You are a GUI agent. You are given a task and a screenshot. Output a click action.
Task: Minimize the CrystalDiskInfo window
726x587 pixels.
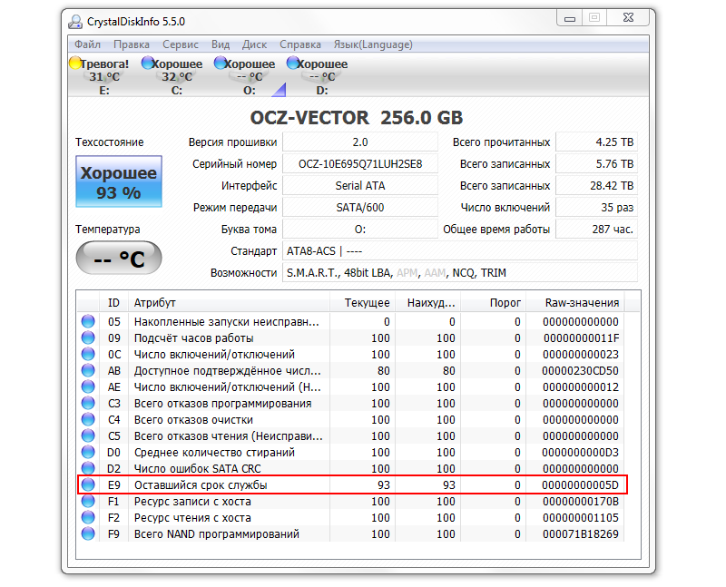coord(570,18)
